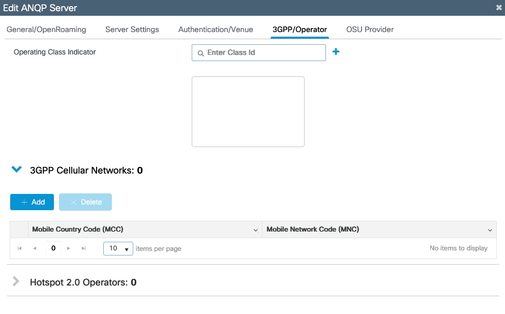Open the Server Settings tab
The height and width of the screenshot is (314, 505).
(132, 30)
